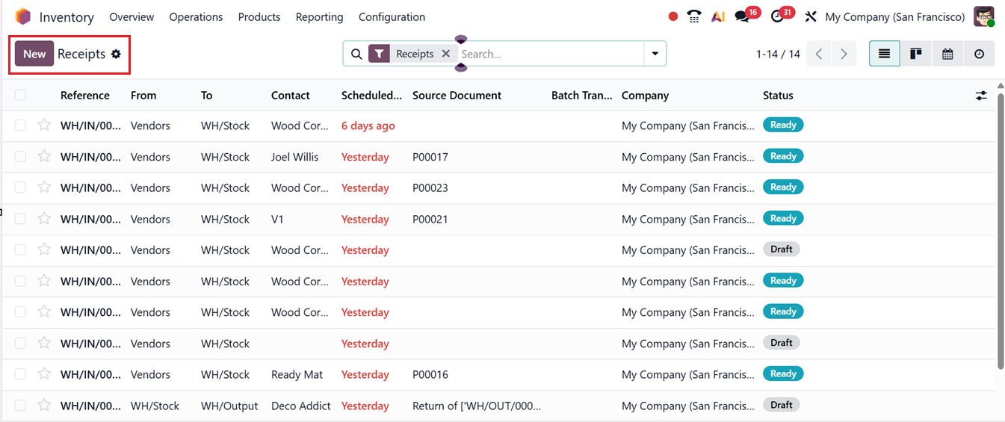Screen dimensions: 1005x422
Task: Toggle the select-all checkbox in header
Action: click(x=20, y=95)
